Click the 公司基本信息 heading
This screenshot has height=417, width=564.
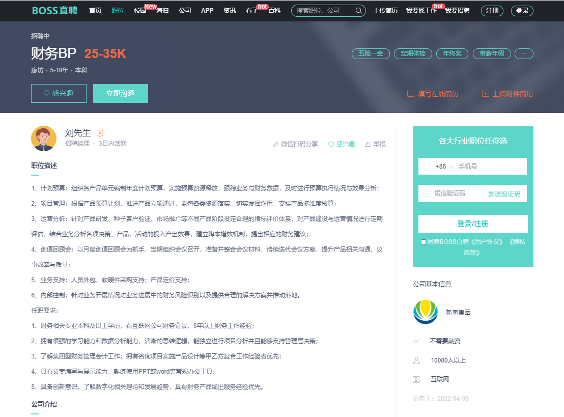pyautogui.click(x=432, y=284)
